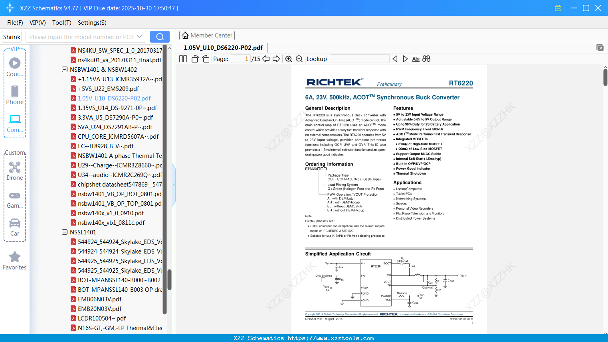
Task: Toggle the Abi match-case option
Action: point(416,59)
